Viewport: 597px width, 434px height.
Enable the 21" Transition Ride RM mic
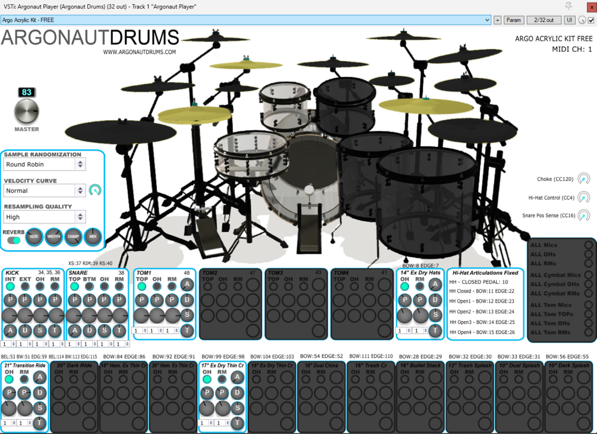24,379
